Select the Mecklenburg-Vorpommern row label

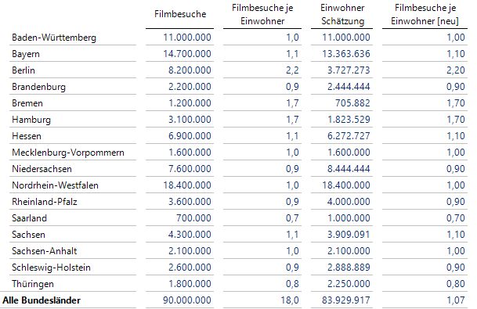click(68, 153)
